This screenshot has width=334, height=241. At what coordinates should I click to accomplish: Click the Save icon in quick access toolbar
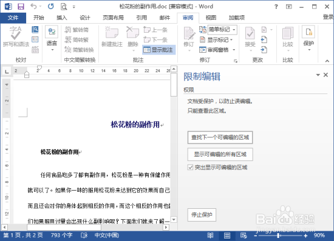pos(21,7)
